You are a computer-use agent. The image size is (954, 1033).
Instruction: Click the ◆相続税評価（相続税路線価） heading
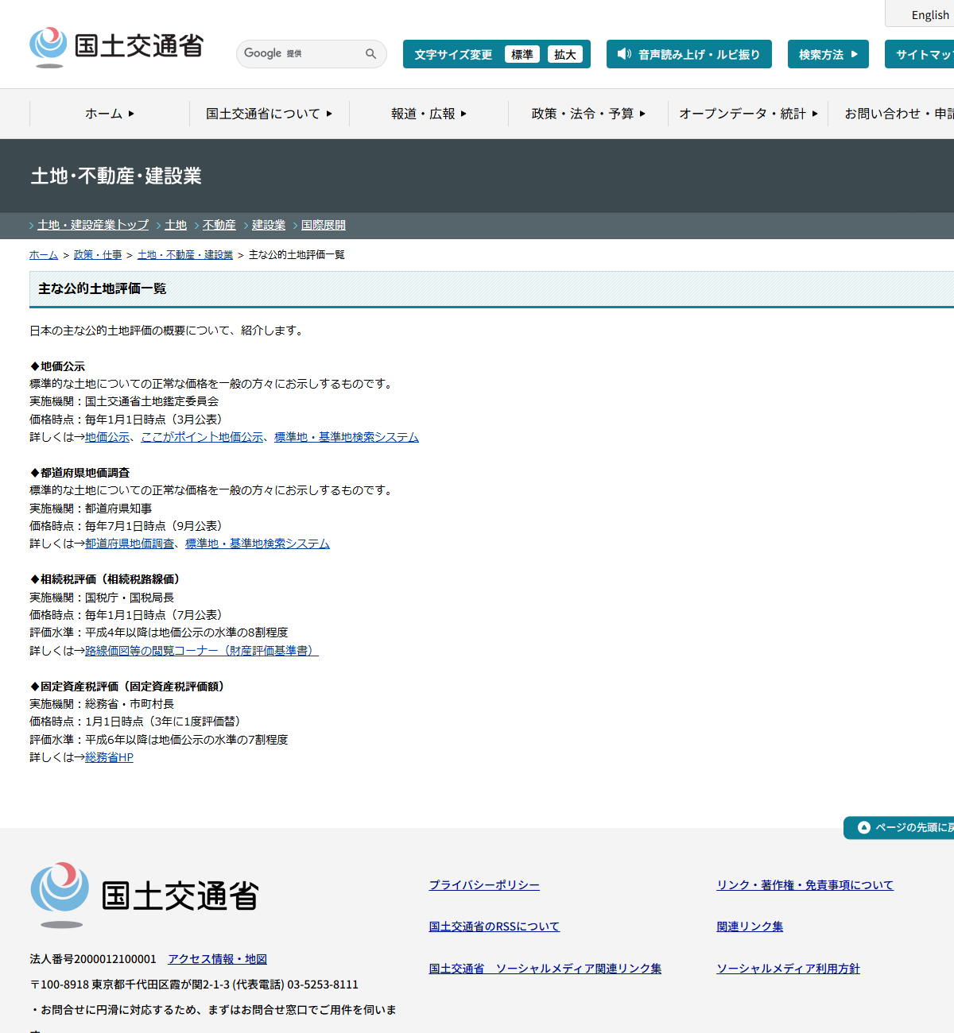pyautogui.click(x=107, y=579)
